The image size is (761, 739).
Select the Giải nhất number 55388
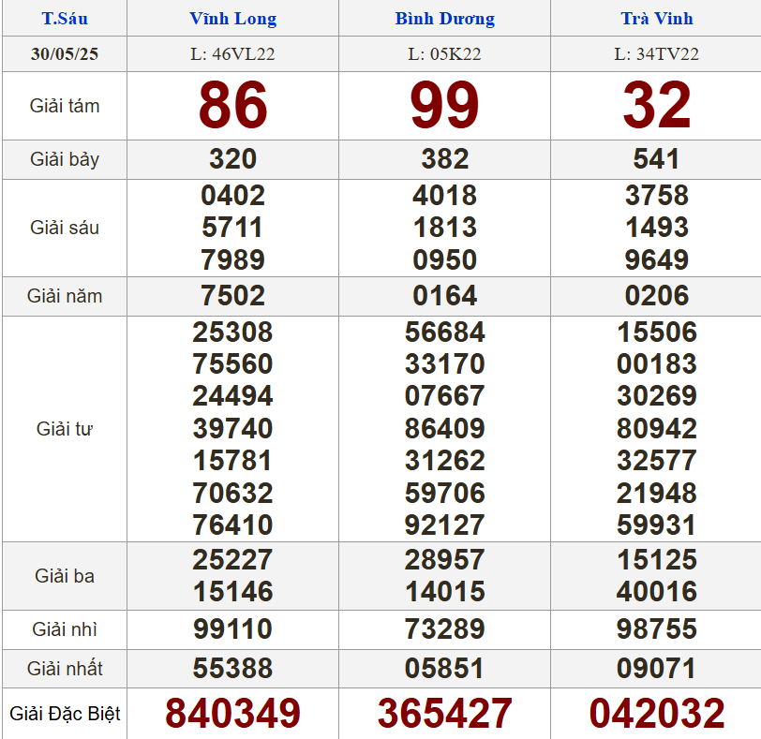232,669
